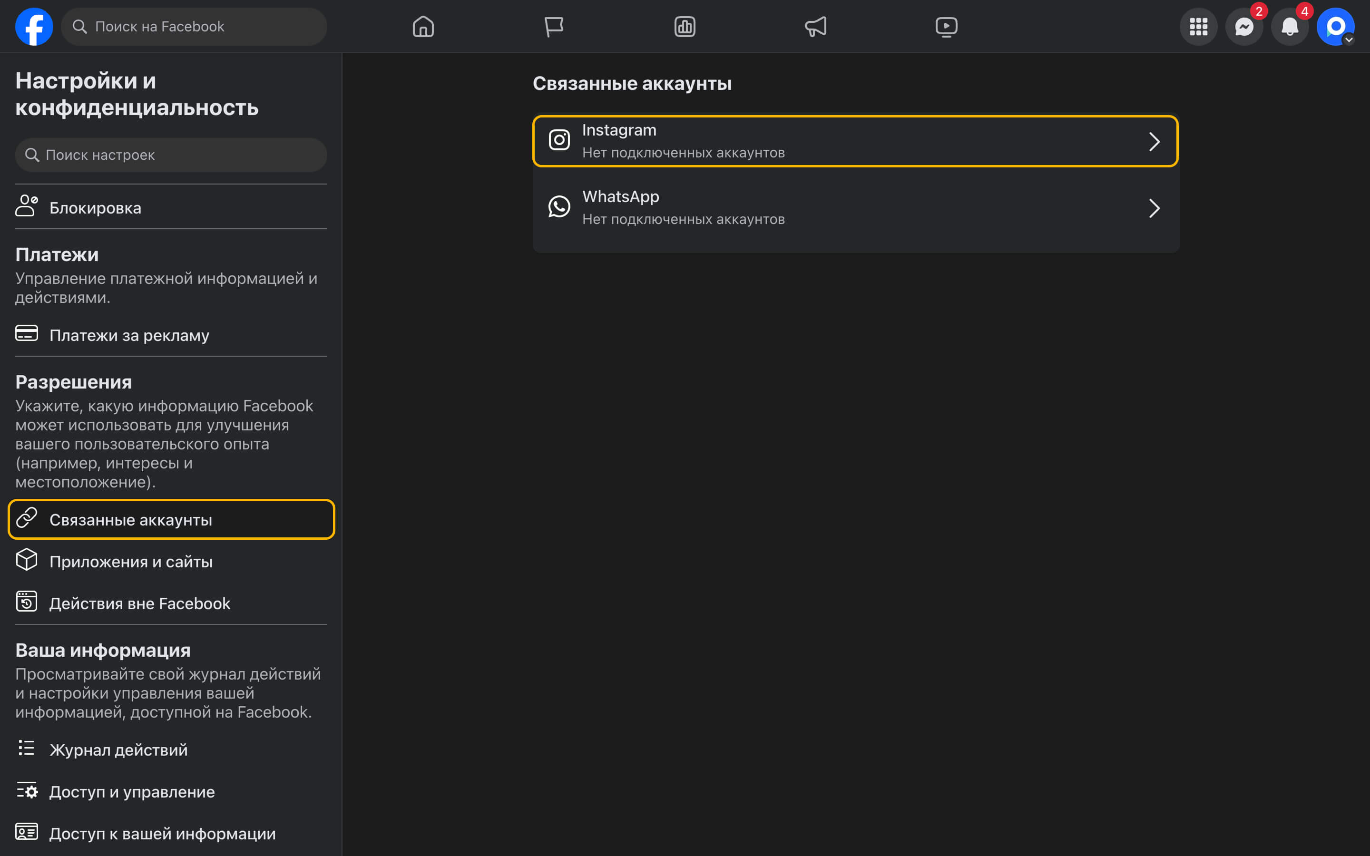Open Messenger chats icon

point(1244,27)
